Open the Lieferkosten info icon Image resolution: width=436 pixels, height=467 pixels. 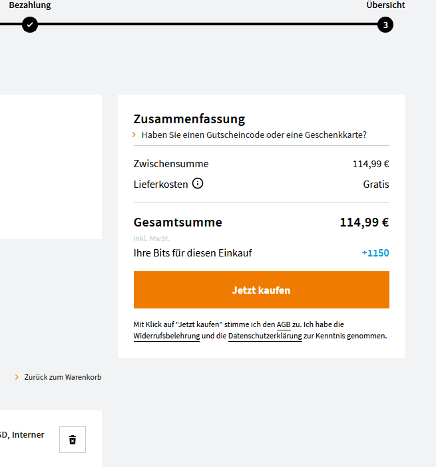click(x=198, y=183)
